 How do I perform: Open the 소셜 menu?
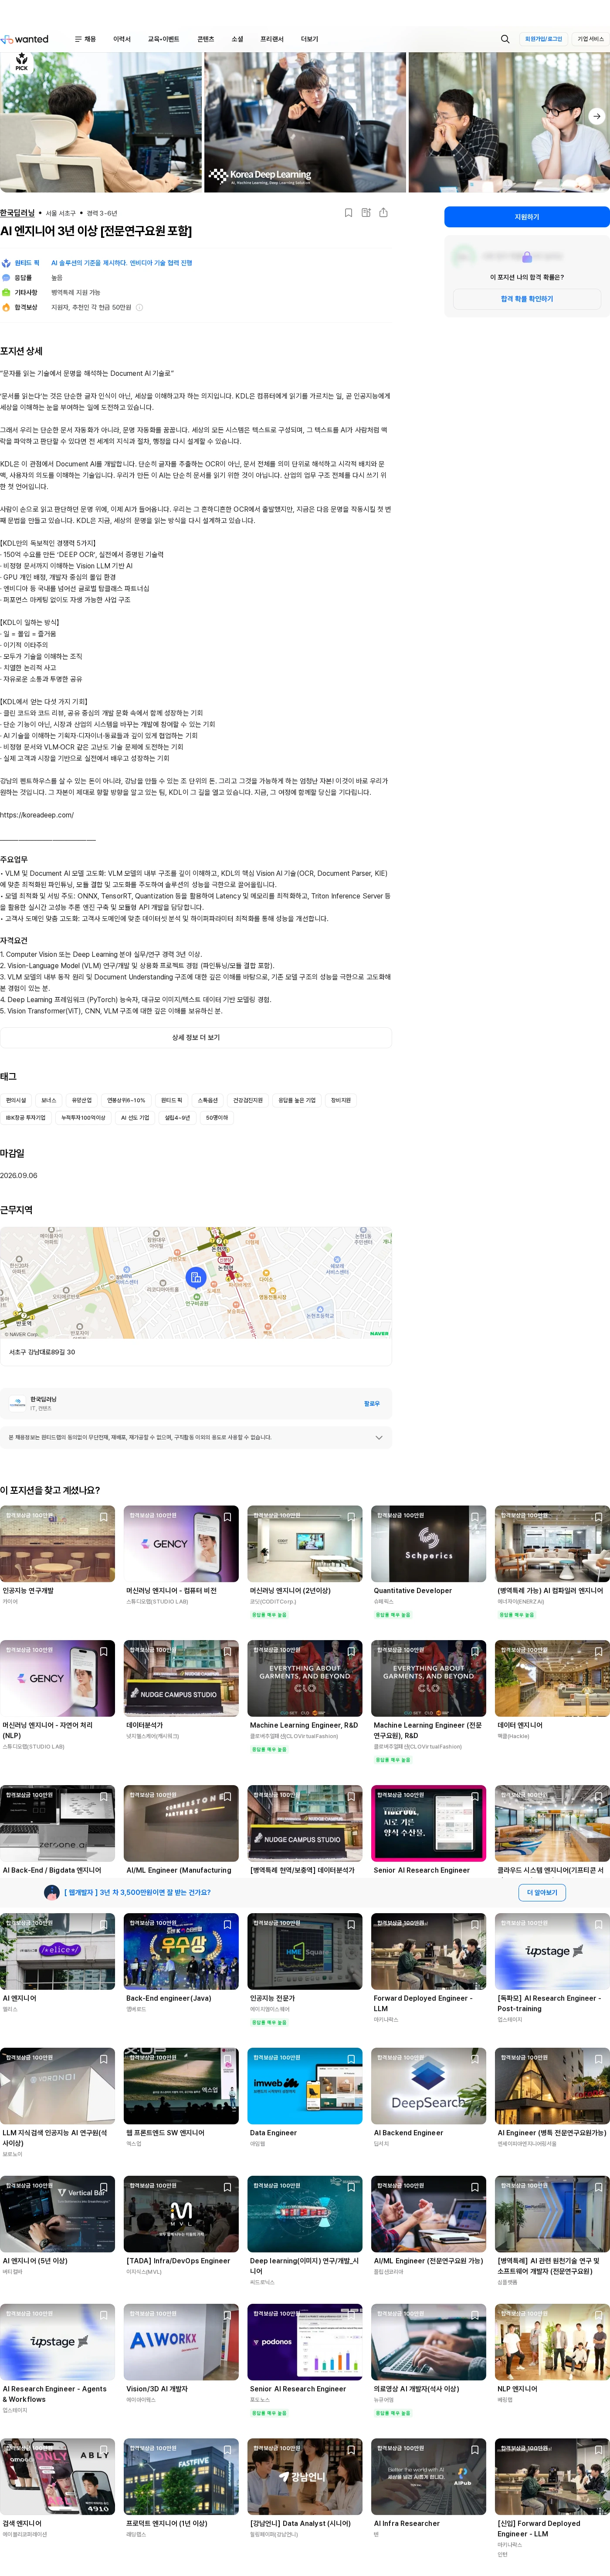(237, 39)
